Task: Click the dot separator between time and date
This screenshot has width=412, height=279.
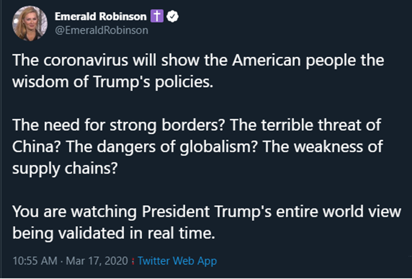Action: click(x=61, y=261)
